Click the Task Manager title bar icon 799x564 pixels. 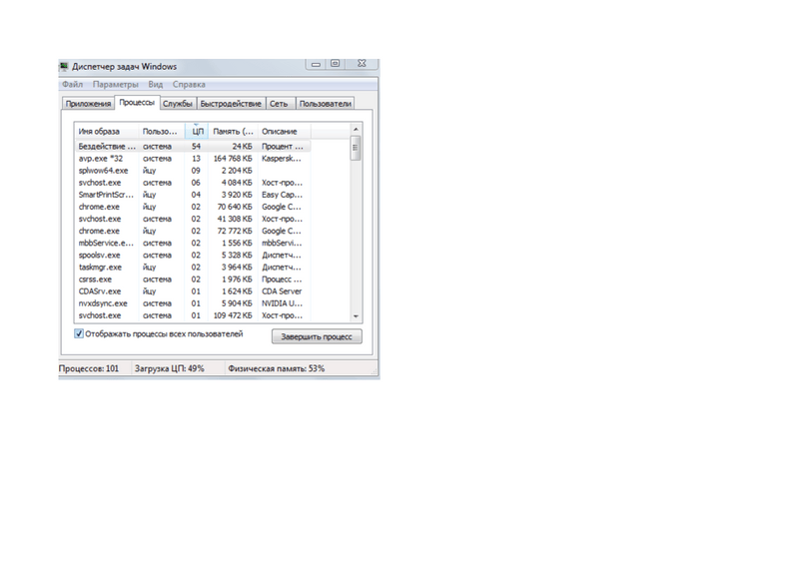(65, 67)
